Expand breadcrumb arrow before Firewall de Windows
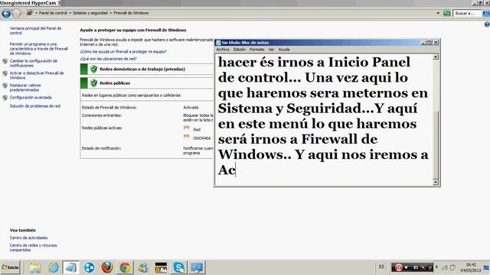 pyautogui.click(x=110, y=13)
